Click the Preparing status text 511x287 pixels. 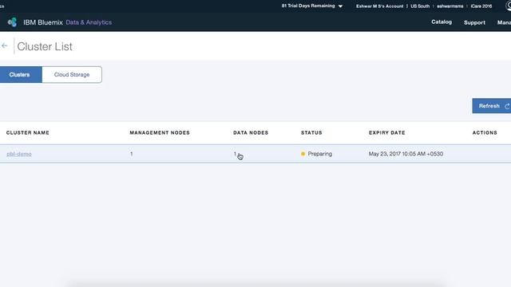pyautogui.click(x=319, y=154)
